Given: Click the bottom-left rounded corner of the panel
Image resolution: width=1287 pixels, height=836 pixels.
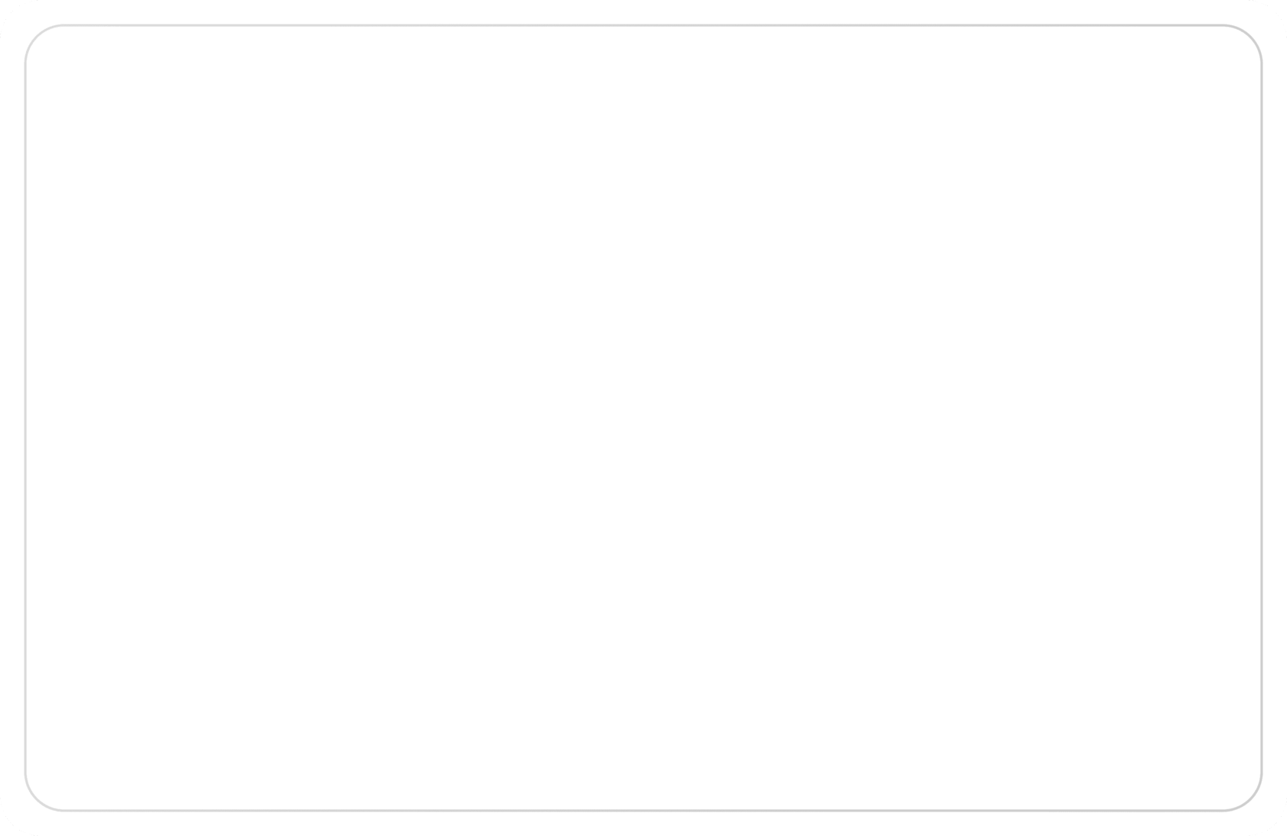Looking at the screenshot, I should (36, 799).
